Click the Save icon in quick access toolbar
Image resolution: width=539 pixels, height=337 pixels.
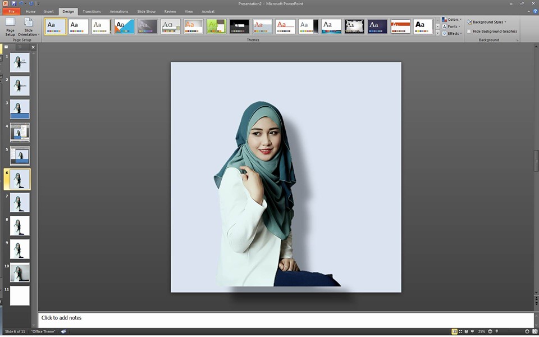click(x=14, y=3)
